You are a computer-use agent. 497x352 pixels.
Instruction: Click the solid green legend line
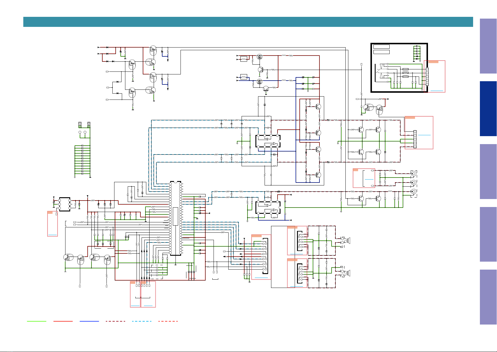click(x=37, y=321)
